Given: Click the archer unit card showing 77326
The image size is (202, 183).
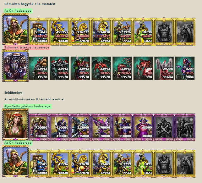Looking at the screenshot, I should (122, 31).
